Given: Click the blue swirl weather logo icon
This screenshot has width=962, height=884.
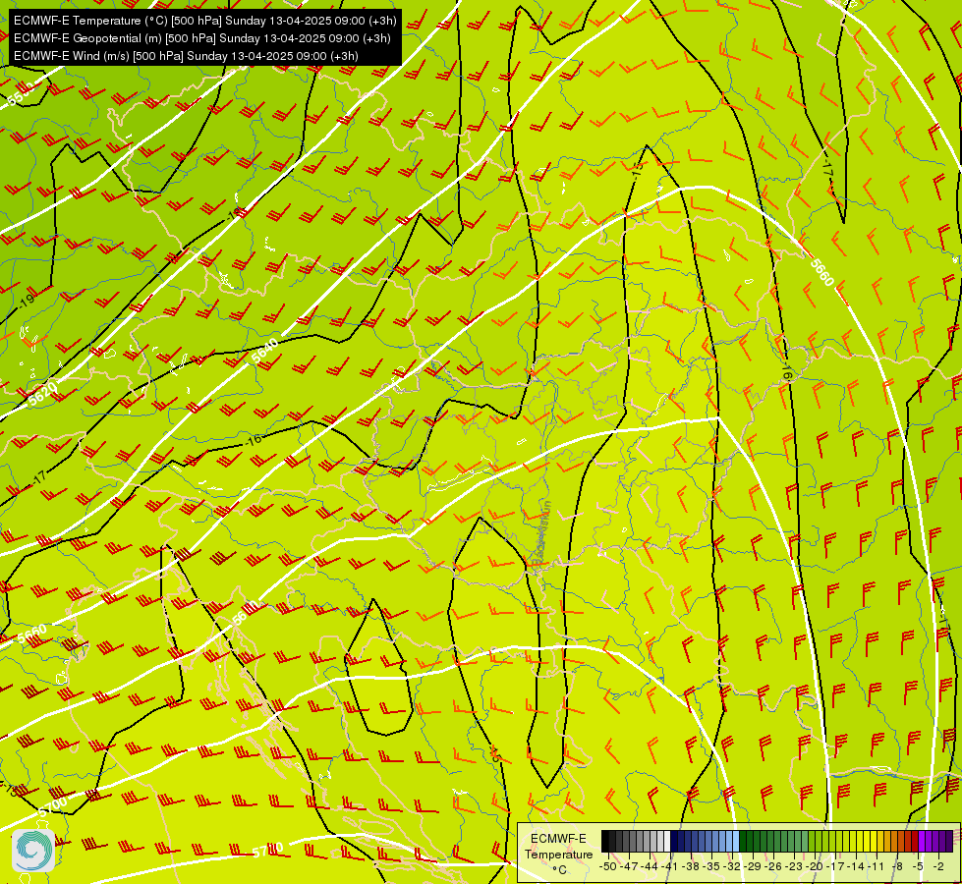Looking at the screenshot, I should tap(33, 851).
